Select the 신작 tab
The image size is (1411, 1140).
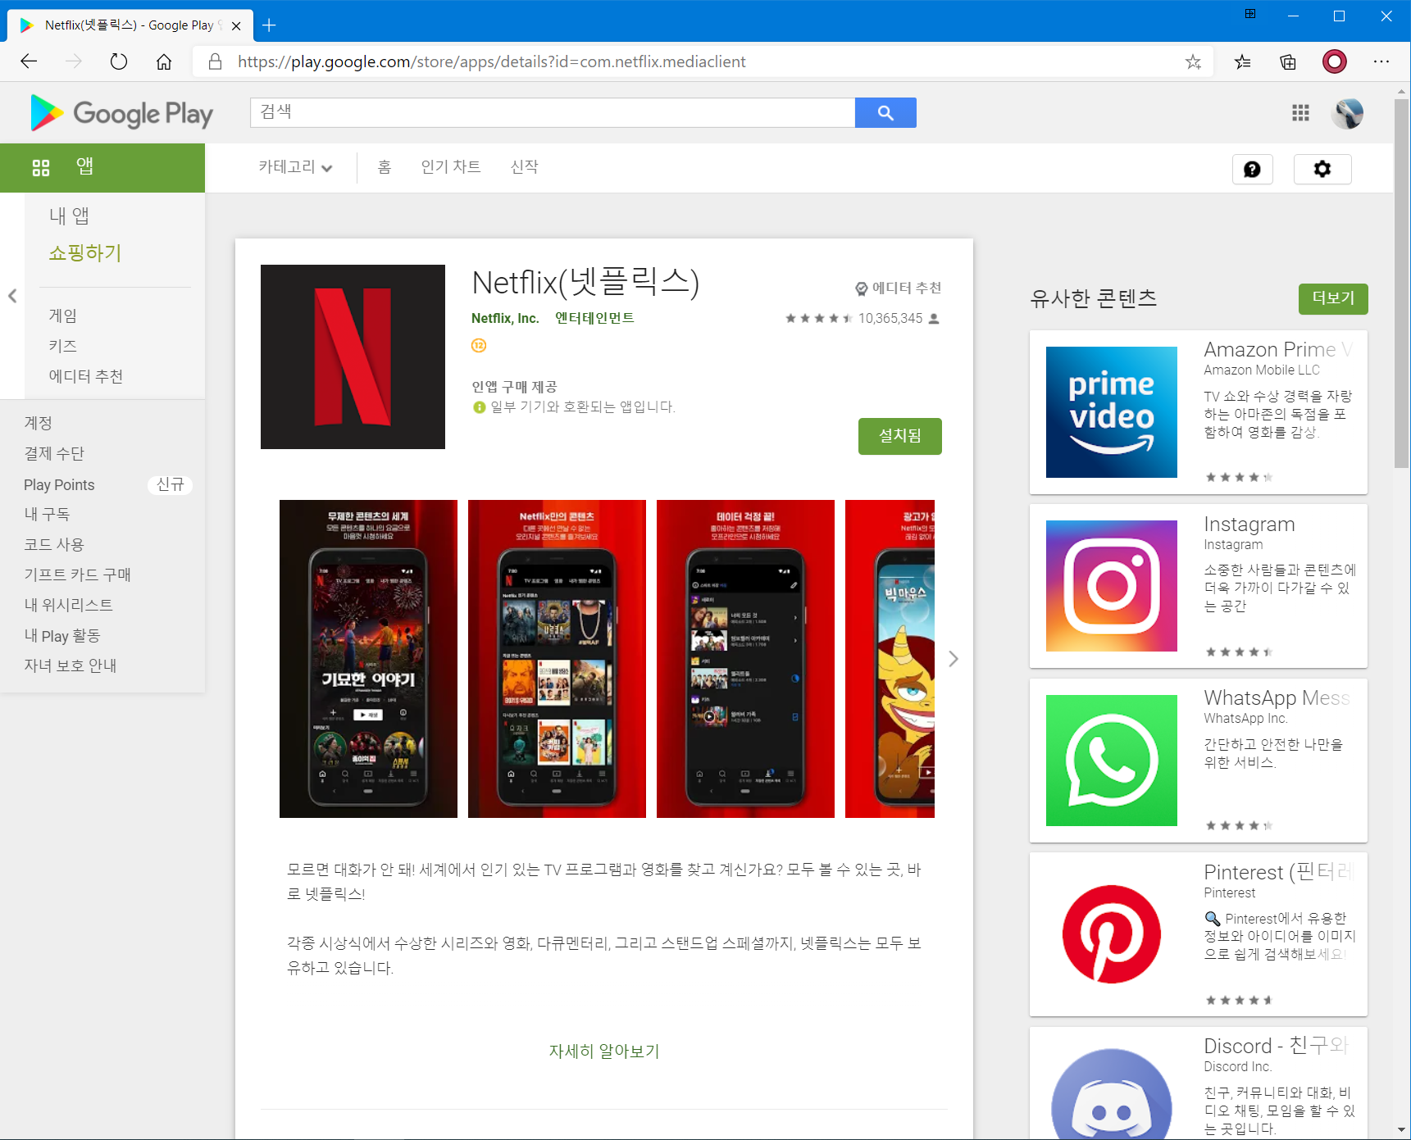click(x=525, y=167)
